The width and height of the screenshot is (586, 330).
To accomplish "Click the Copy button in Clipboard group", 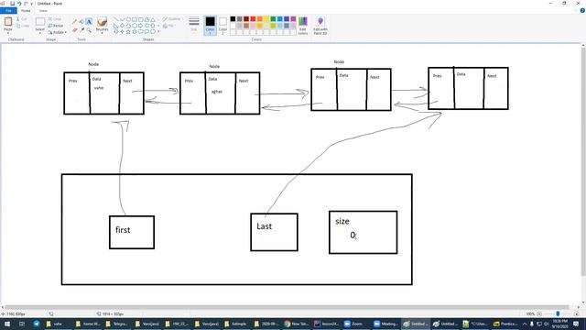I will coord(23,26).
